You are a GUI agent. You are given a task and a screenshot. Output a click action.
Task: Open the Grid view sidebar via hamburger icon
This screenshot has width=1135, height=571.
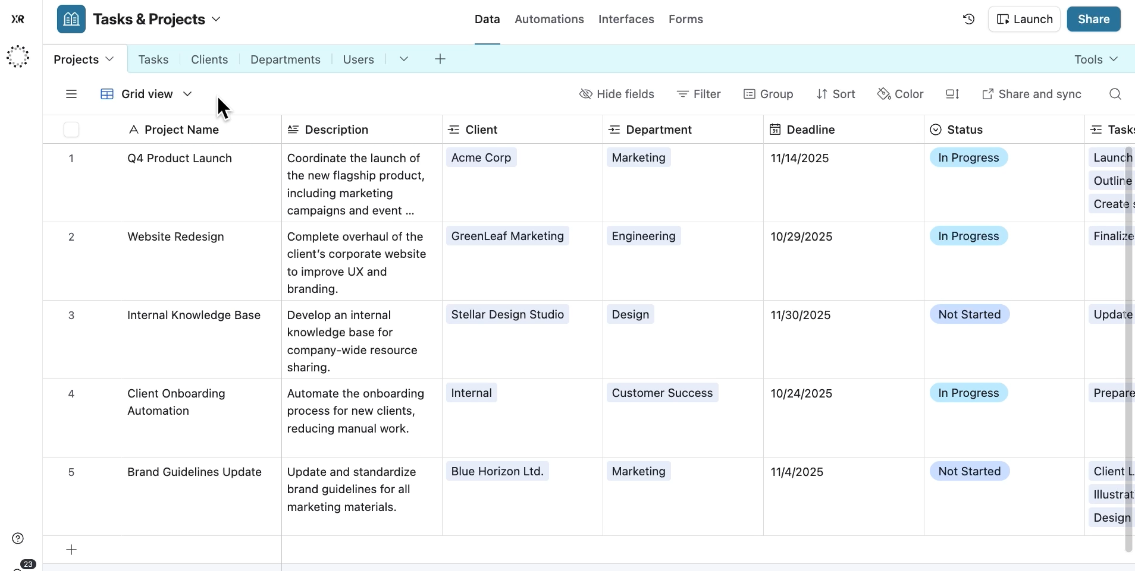coord(71,94)
